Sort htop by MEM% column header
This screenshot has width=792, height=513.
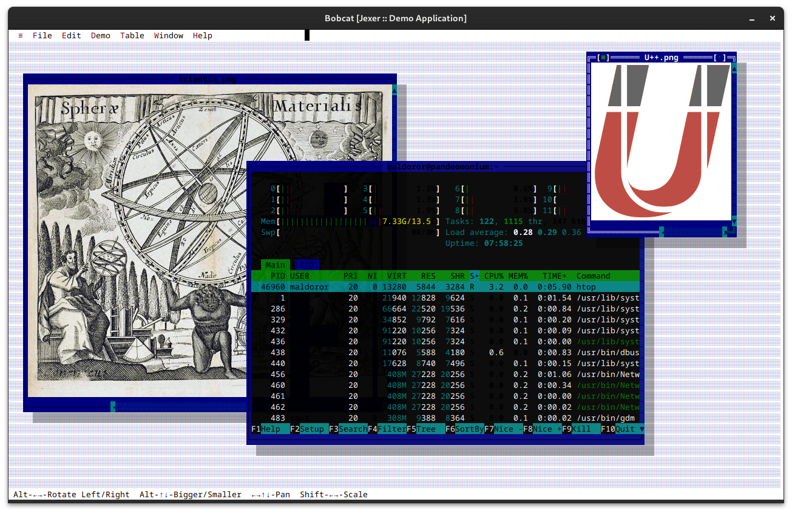tap(518, 276)
